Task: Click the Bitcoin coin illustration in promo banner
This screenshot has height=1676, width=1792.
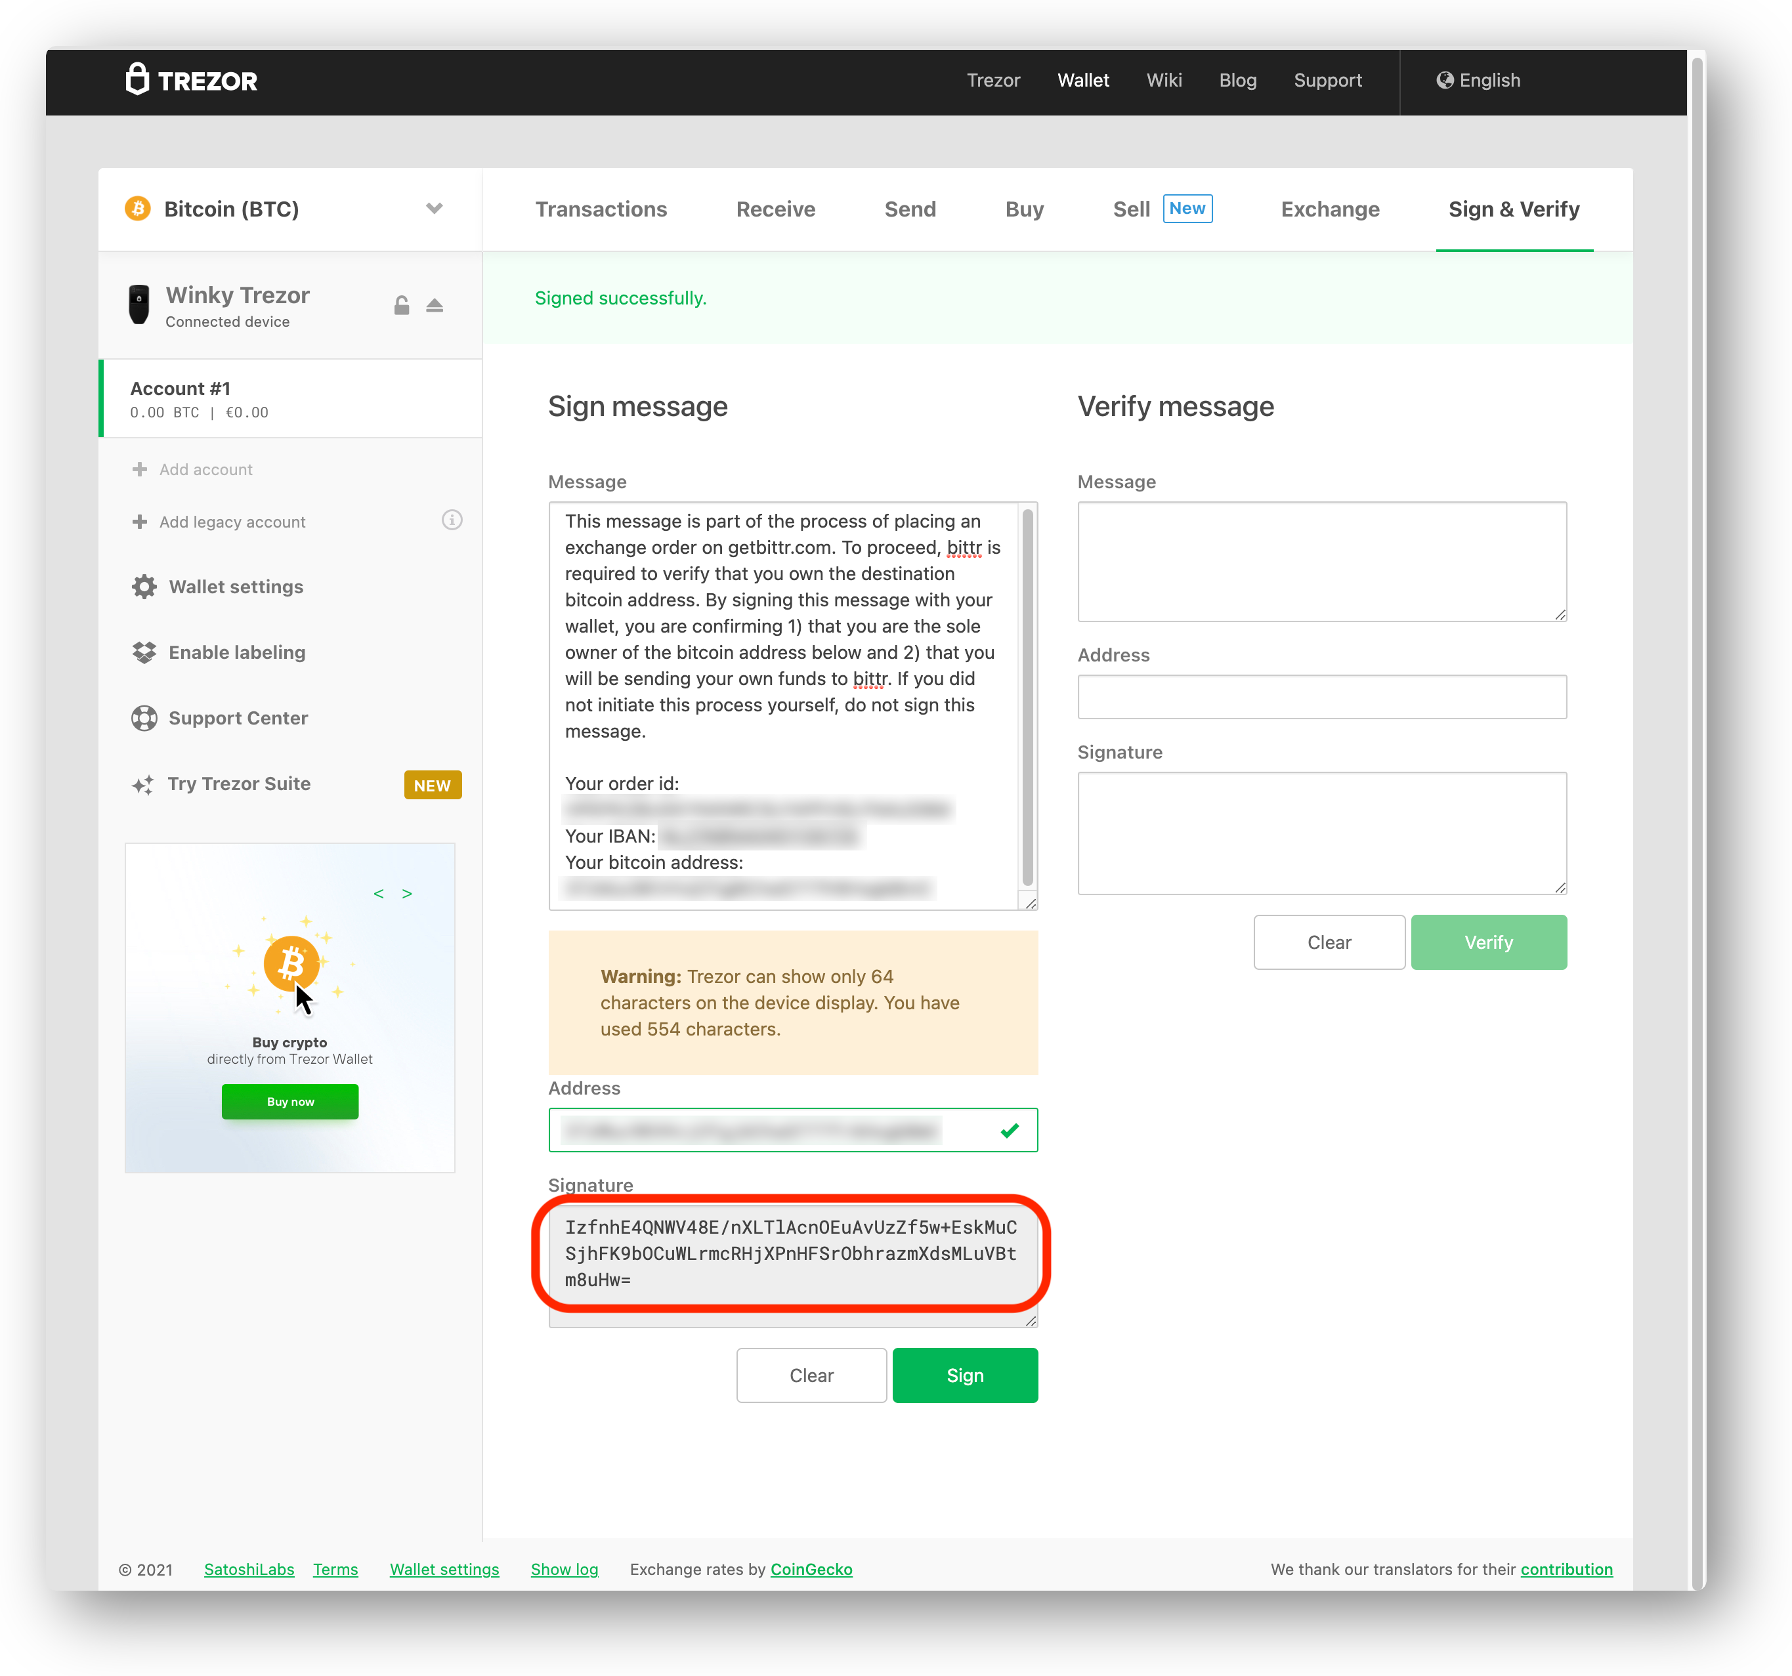Action: point(291,962)
